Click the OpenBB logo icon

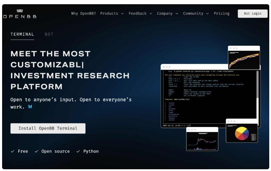pos(20,11)
